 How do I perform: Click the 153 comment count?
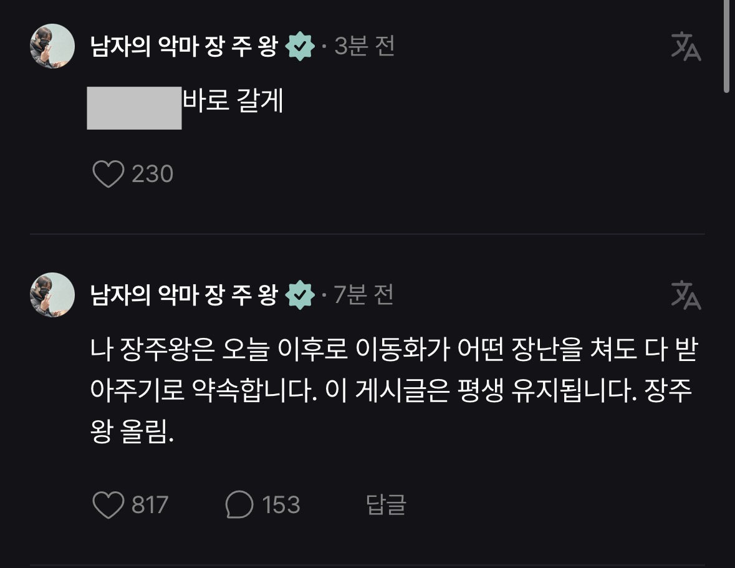point(281,504)
